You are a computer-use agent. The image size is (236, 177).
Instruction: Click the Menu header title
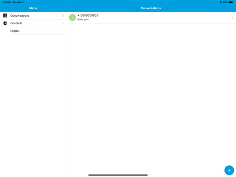[x=33, y=8]
